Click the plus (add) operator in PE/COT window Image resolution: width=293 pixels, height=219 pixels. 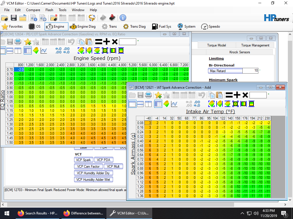(106, 42)
